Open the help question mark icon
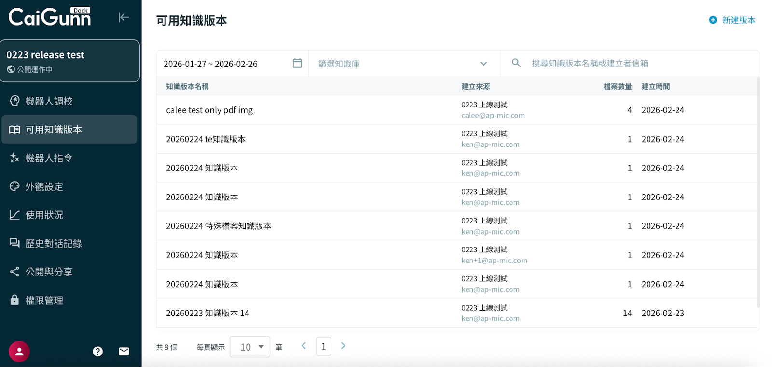Viewport: 772px width, 367px height. (98, 352)
